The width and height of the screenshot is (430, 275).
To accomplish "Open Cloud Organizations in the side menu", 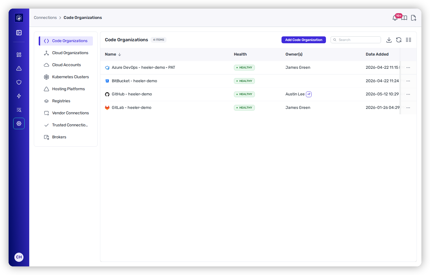I will [66, 53].
